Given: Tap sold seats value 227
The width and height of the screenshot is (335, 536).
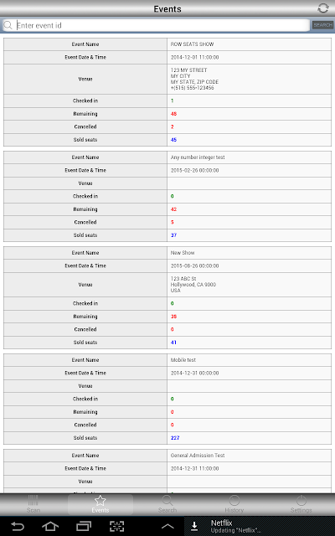Looking at the screenshot, I should click(x=175, y=438).
